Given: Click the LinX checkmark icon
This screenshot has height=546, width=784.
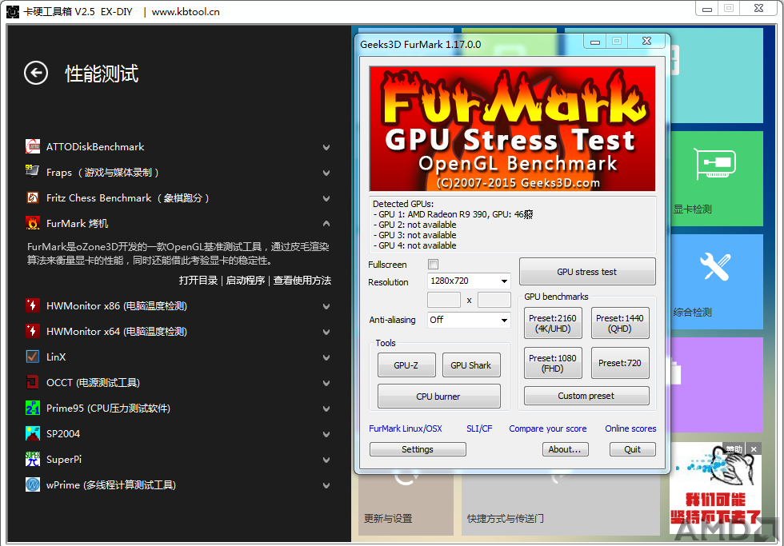Looking at the screenshot, I should (33, 357).
